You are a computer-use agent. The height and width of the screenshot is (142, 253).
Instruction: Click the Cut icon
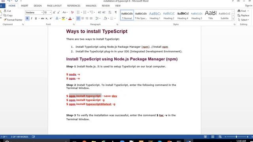pyautogui.click(x=5, y=11)
